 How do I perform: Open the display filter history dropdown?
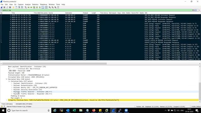198,10
